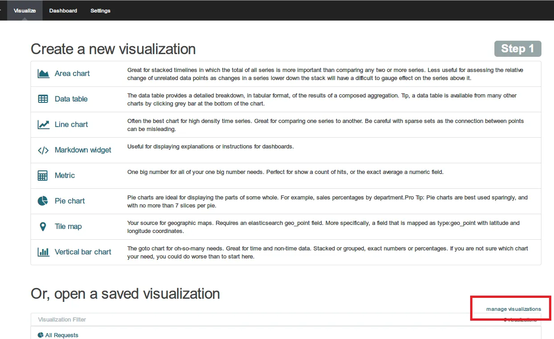
Task: Select the Pie chart icon
Action: (43, 200)
